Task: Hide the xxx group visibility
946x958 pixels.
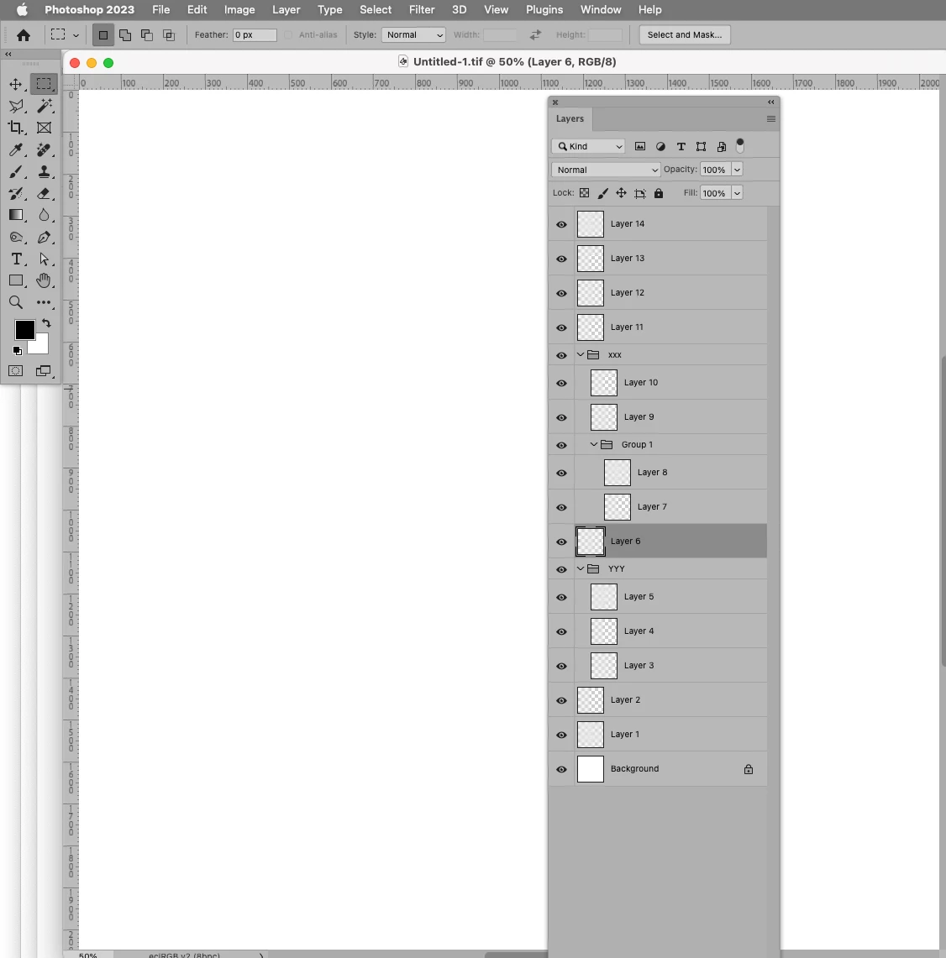Action: [x=561, y=355]
